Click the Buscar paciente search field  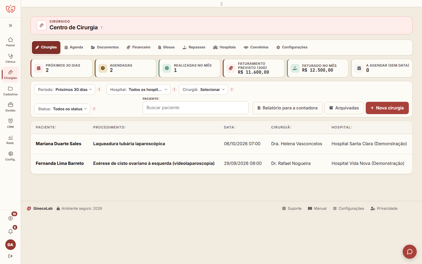pos(195,108)
